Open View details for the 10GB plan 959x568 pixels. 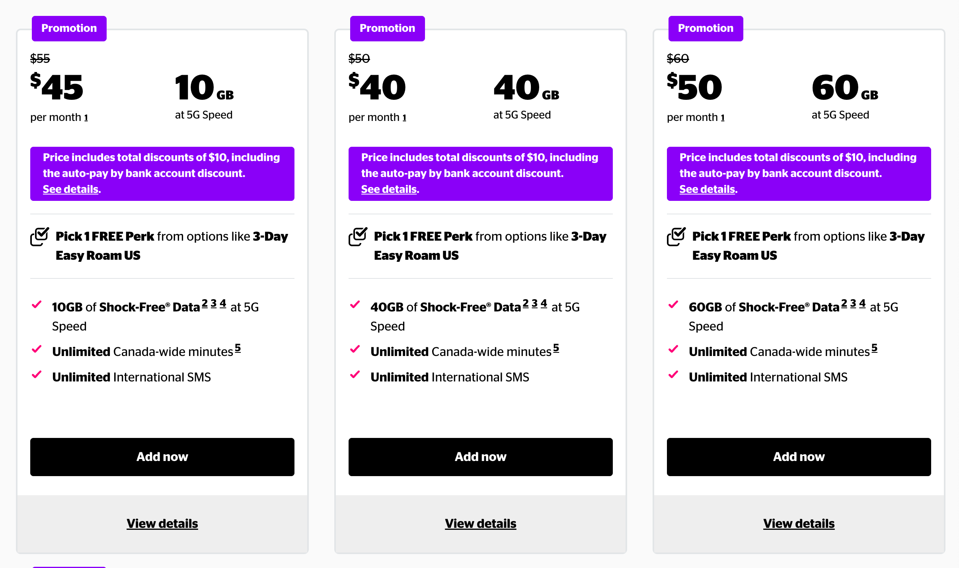tap(162, 523)
